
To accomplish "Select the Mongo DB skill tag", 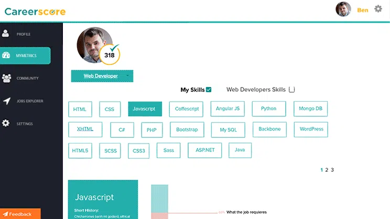I will pyautogui.click(x=310, y=108).
